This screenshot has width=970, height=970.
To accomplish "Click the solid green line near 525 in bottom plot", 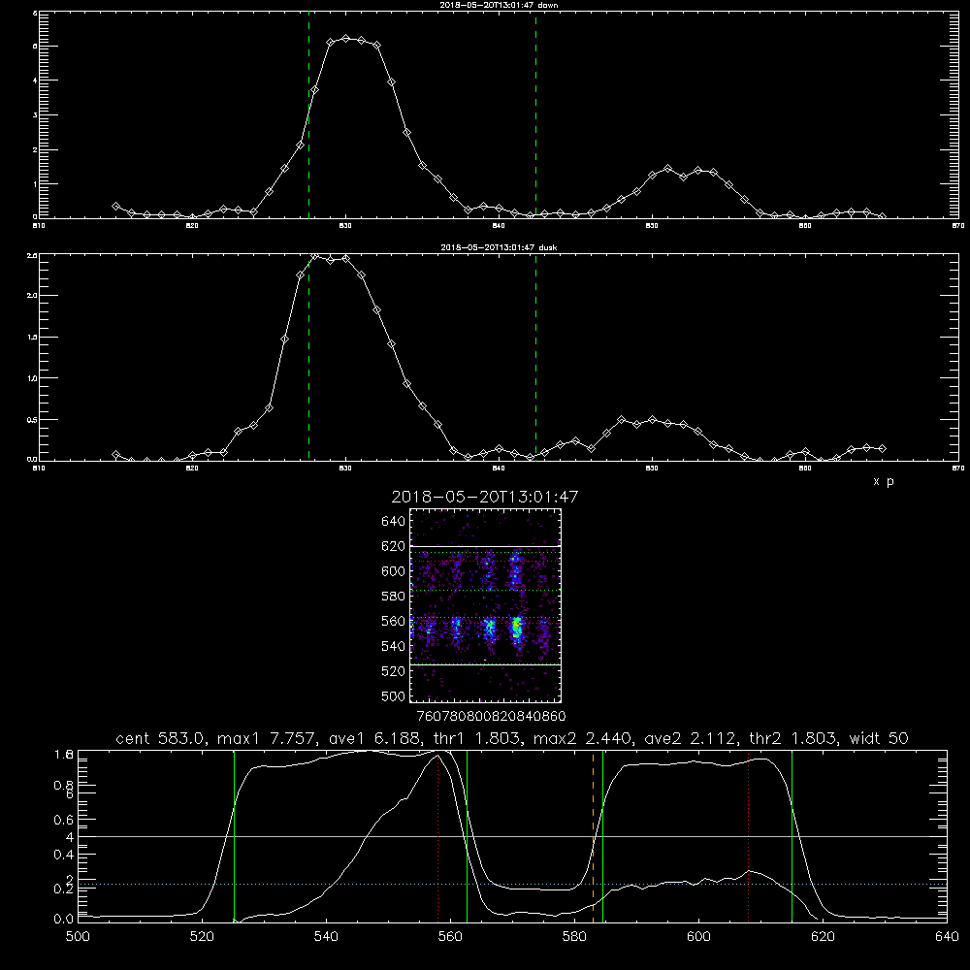I will tap(234, 835).
